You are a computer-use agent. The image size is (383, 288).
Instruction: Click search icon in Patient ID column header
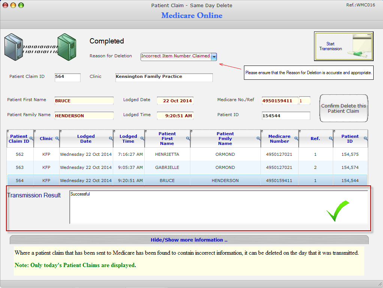(365, 139)
